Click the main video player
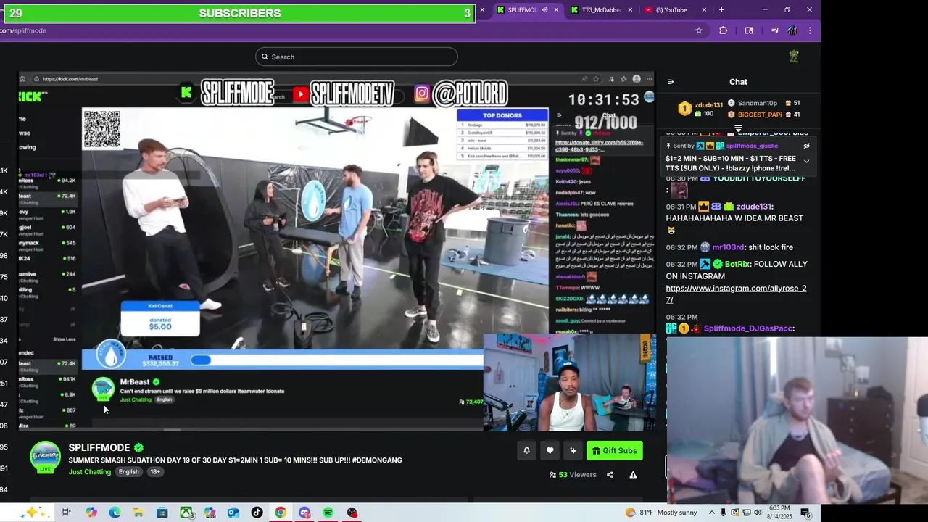Screen dimensions: 928x522 [336, 251]
